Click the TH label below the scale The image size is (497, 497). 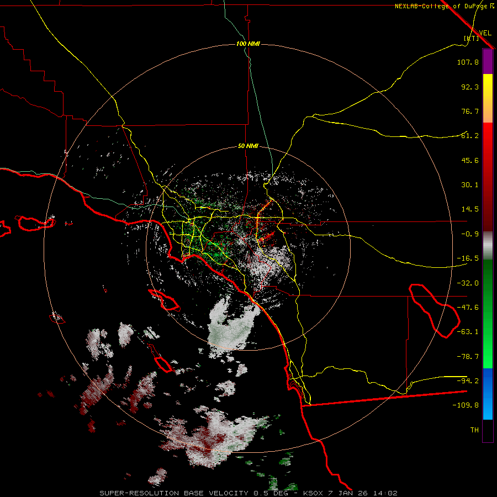[474, 430]
